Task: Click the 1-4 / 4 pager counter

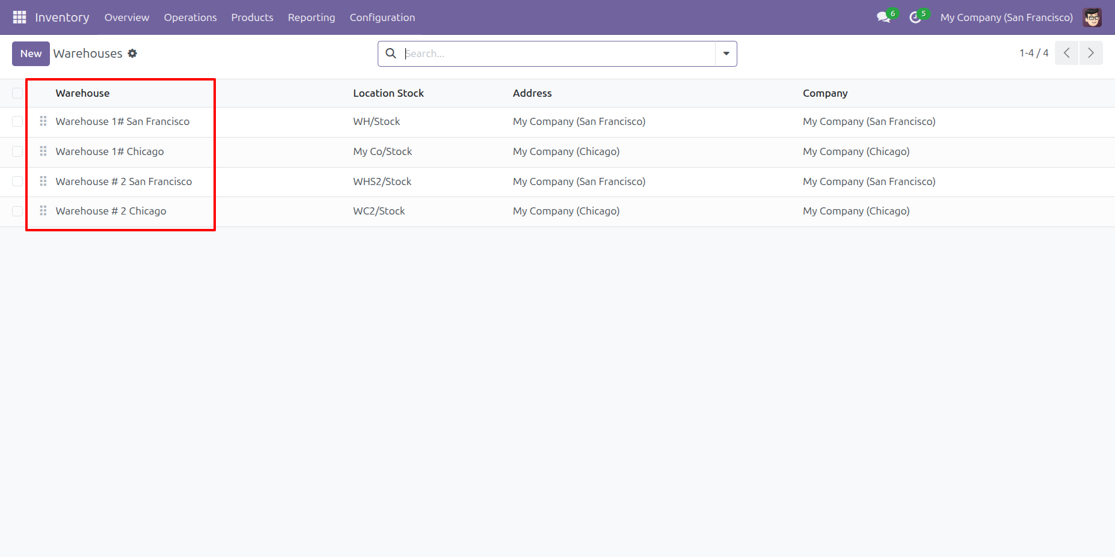Action: pos(1034,53)
